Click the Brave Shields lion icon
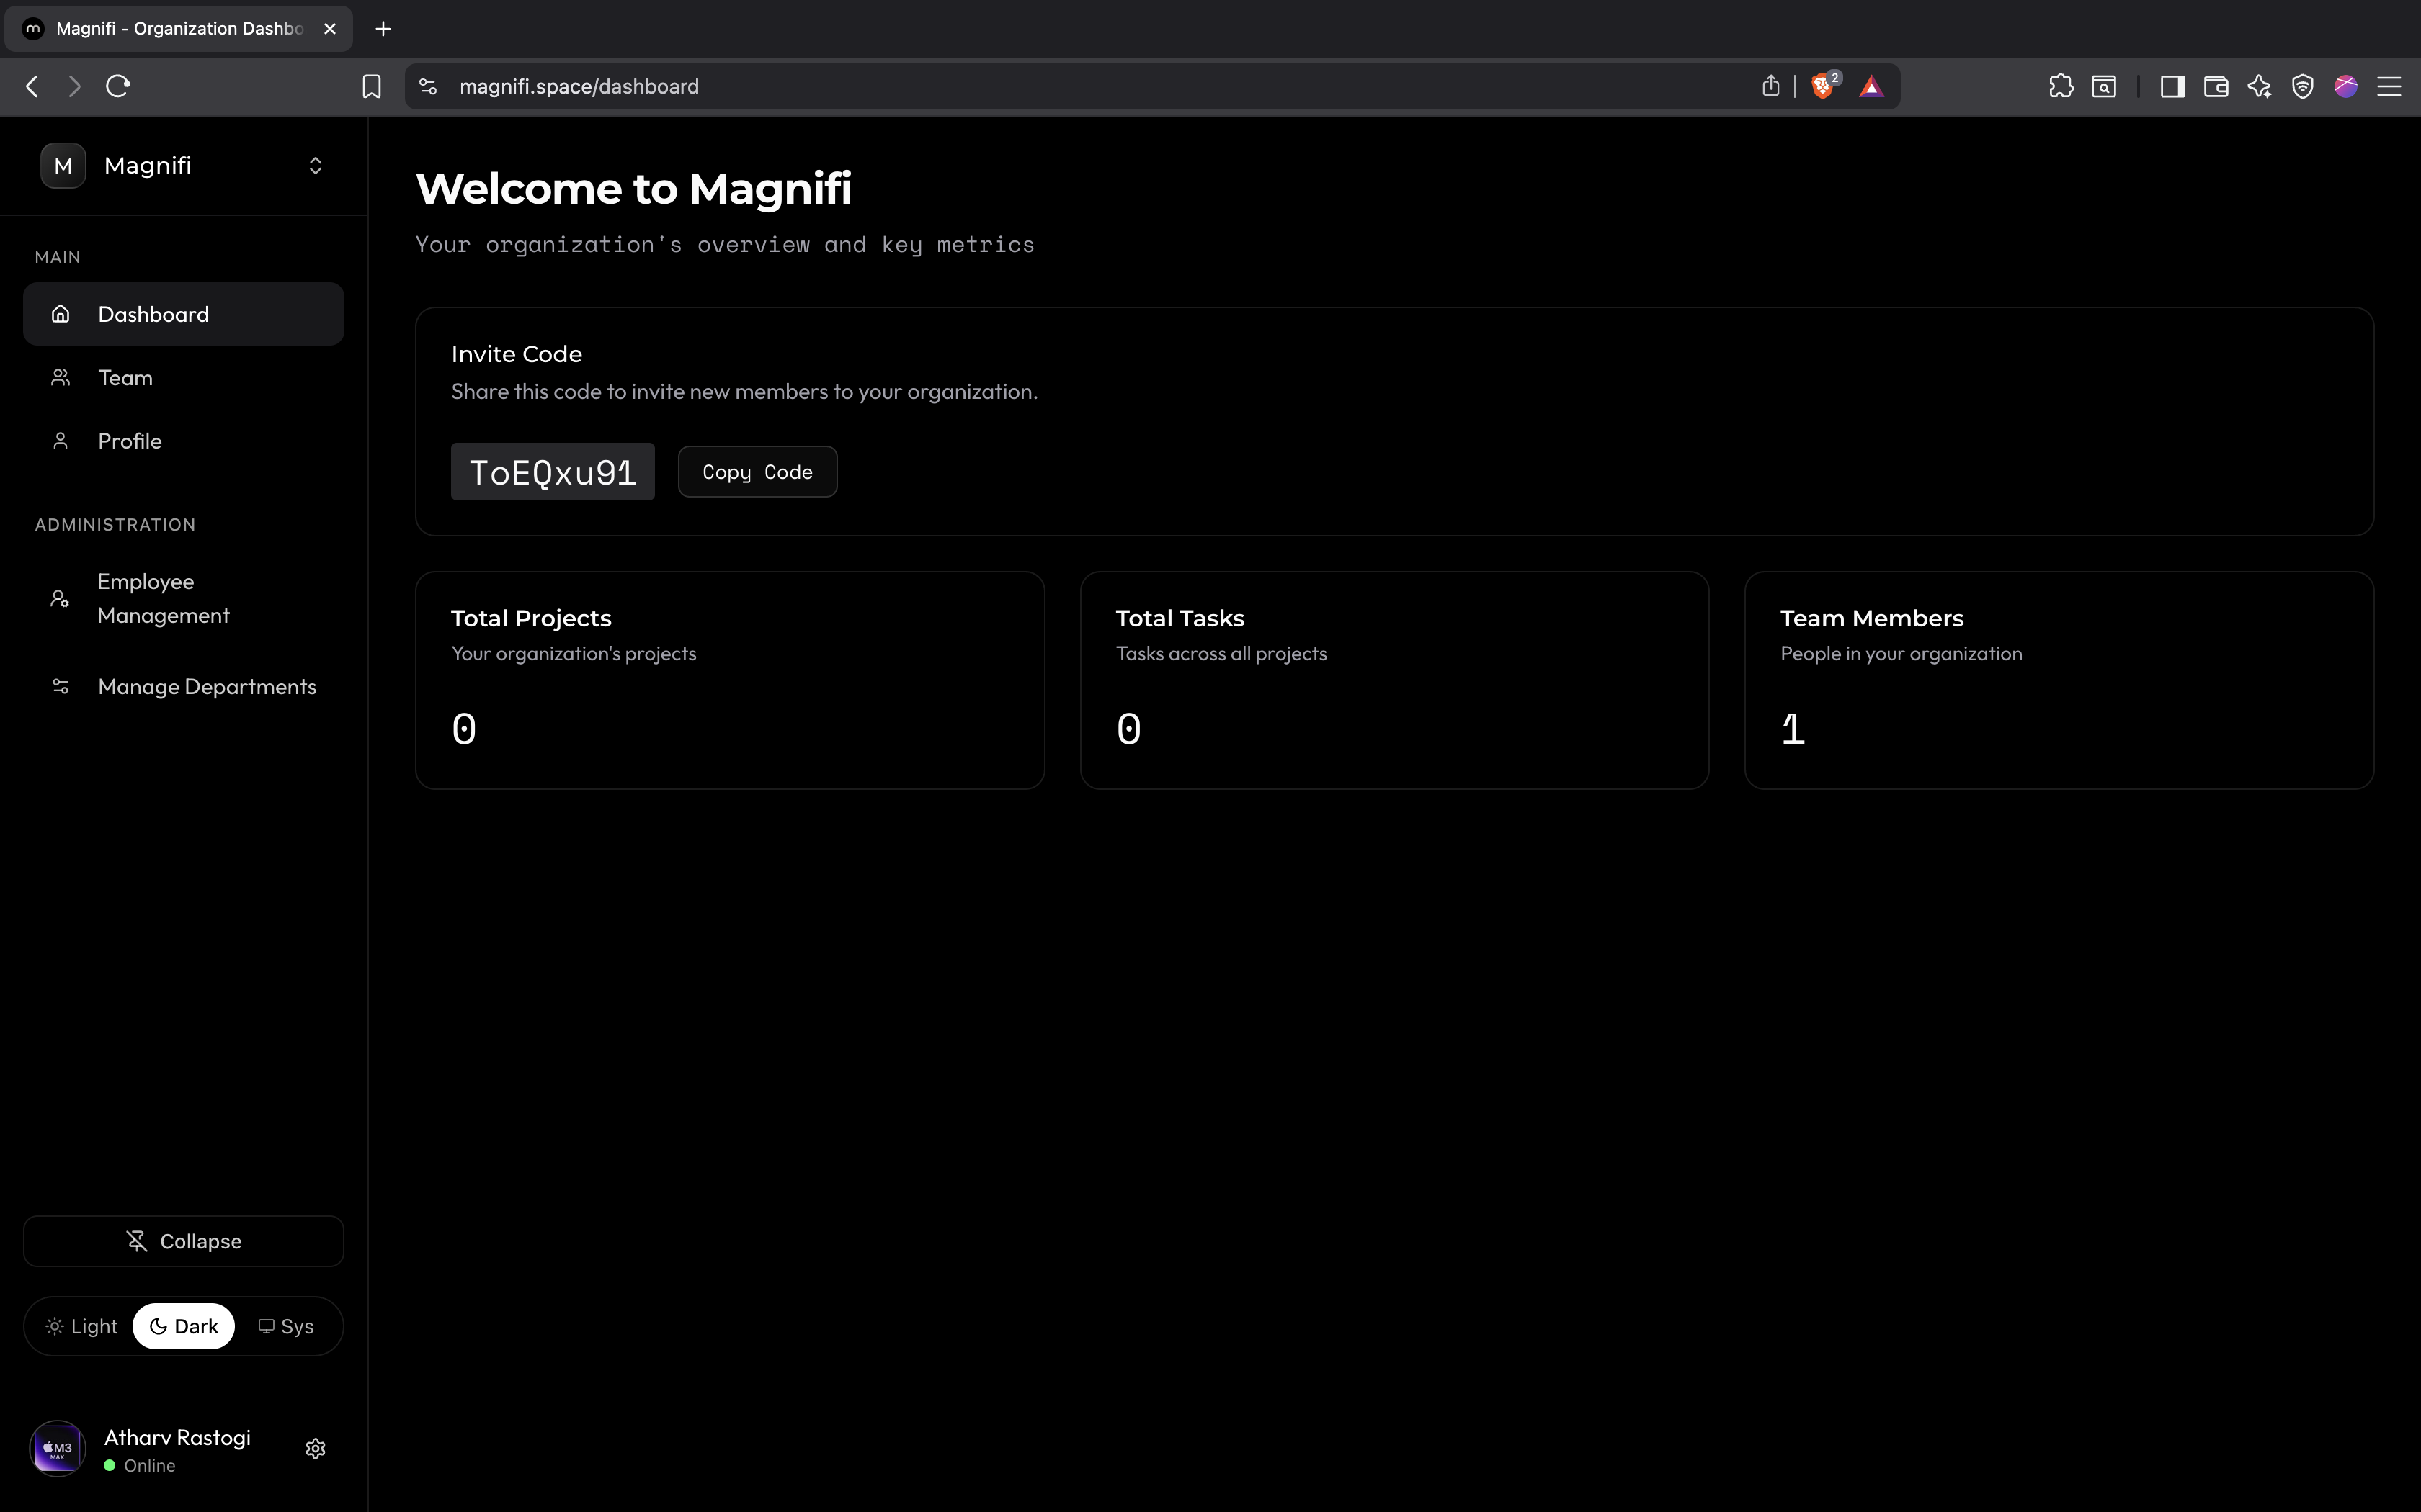 pos(1822,87)
